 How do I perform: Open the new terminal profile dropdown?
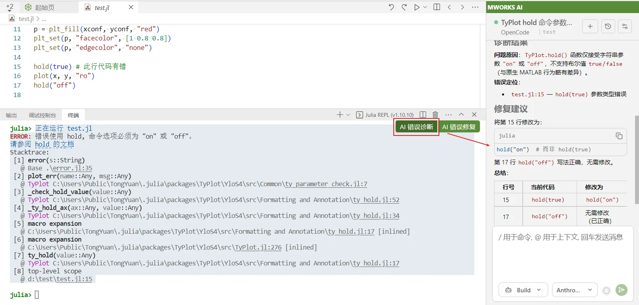(x=348, y=114)
